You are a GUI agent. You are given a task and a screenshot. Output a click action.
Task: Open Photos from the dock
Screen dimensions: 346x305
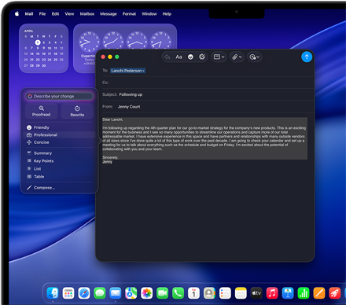pyautogui.click(x=147, y=293)
